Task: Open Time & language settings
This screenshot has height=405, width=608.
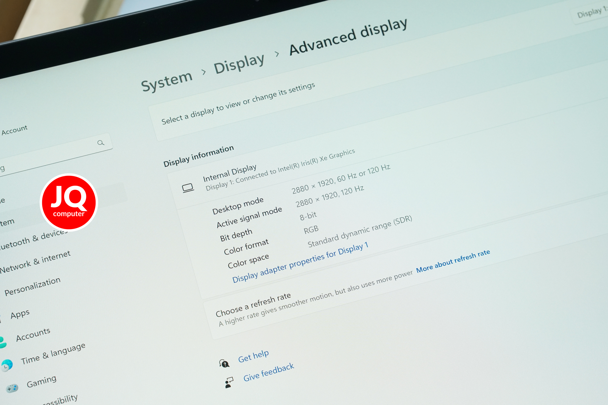Action: 53,354
